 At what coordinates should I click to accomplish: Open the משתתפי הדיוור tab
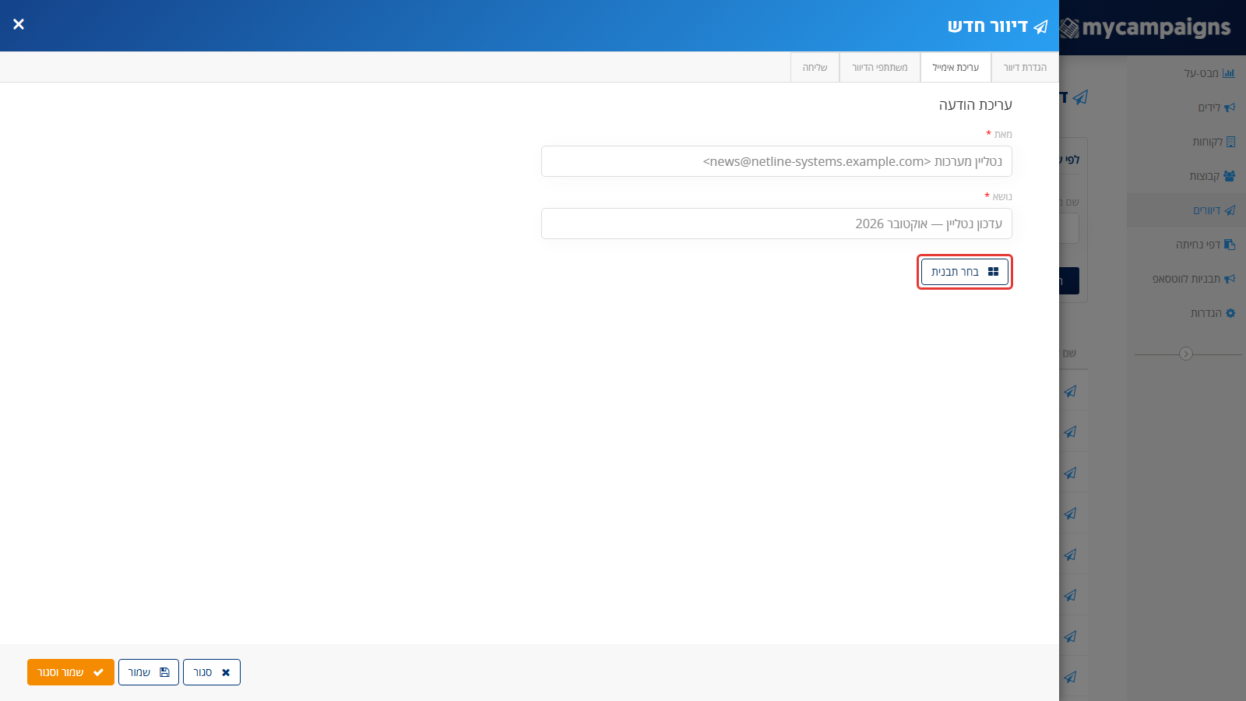coord(880,68)
